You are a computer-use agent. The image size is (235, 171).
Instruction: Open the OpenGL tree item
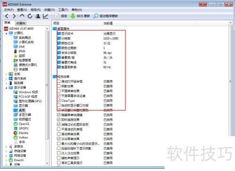[22, 124]
